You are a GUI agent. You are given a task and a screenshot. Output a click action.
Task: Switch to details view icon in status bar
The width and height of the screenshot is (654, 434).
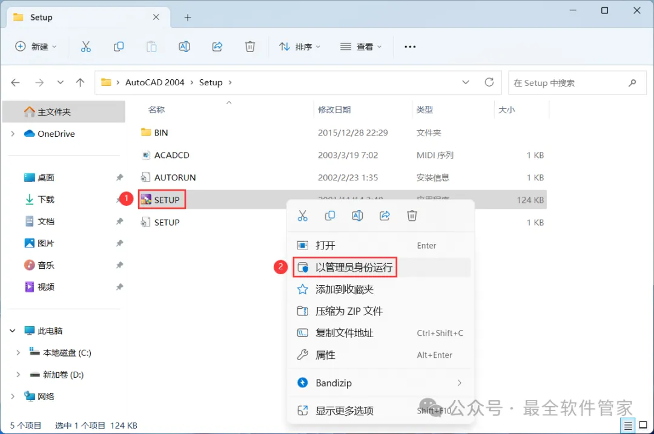click(x=628, y=426)
